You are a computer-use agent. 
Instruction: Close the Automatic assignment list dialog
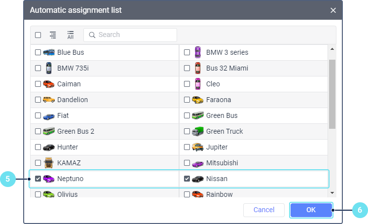(x=333, y=10)
